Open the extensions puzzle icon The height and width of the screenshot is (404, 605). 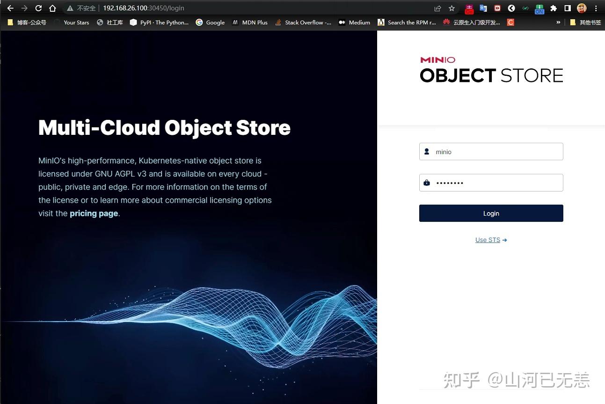(x=554, y=8)
